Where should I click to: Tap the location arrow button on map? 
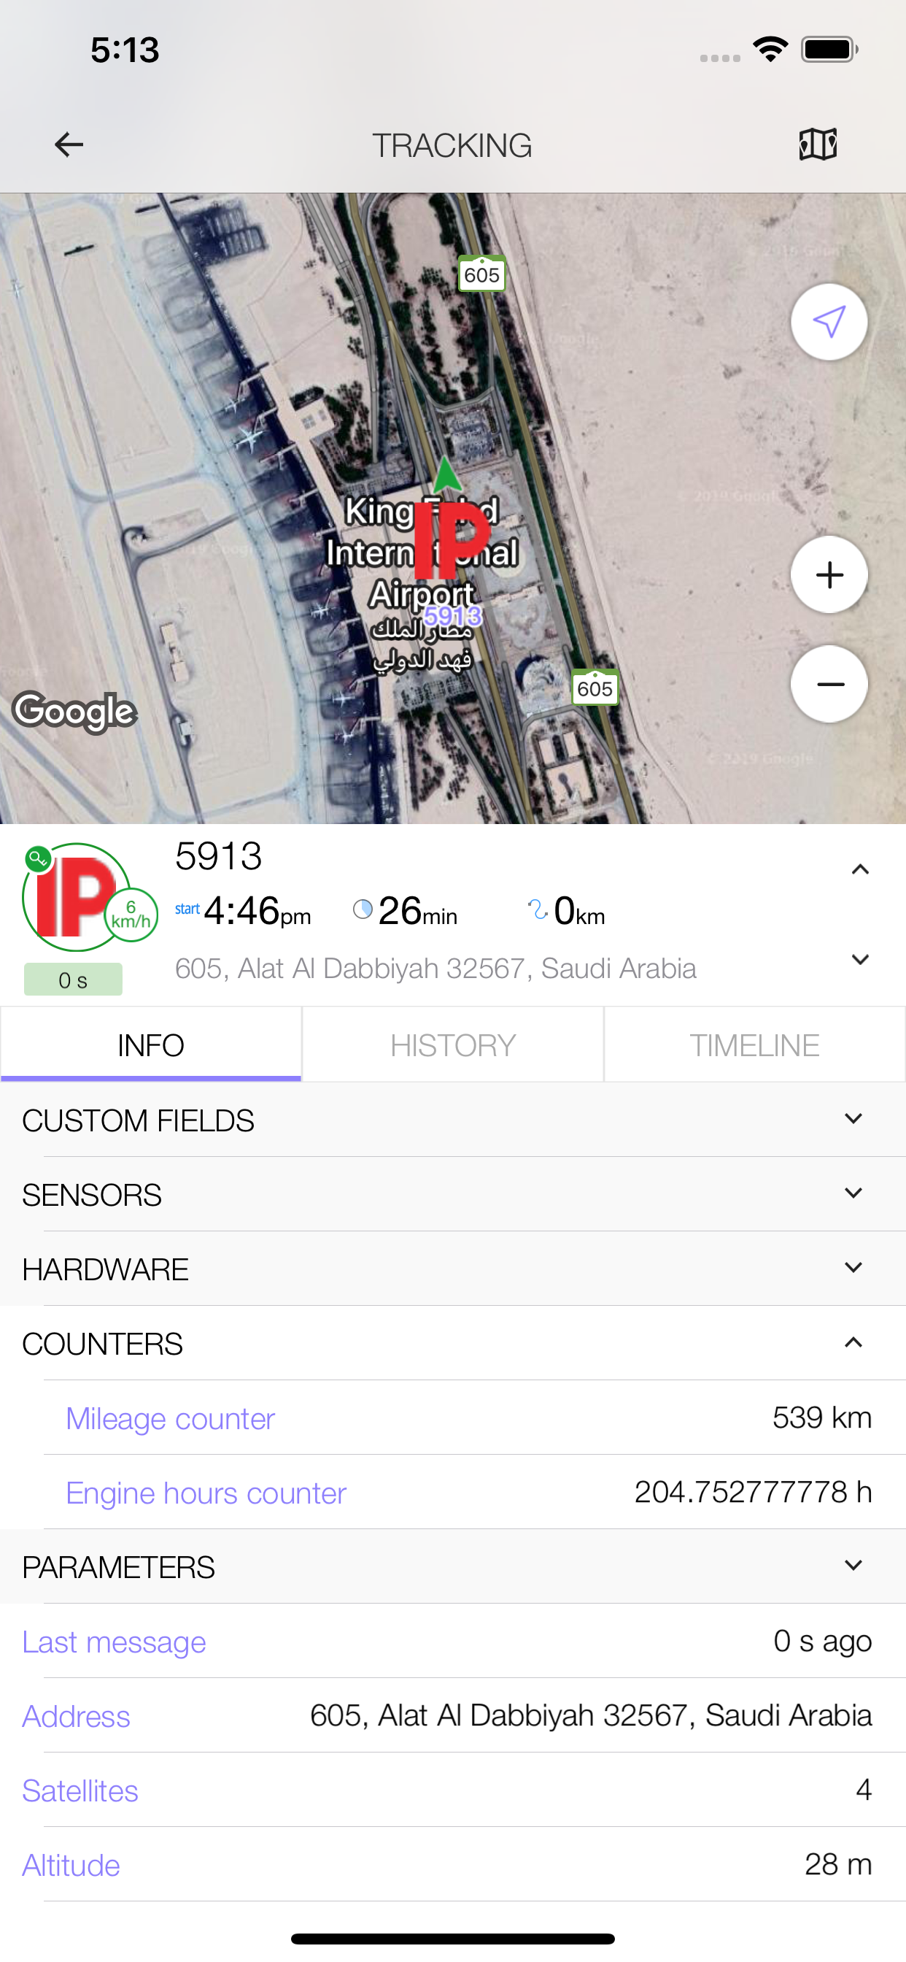click(x=829, y=322)
